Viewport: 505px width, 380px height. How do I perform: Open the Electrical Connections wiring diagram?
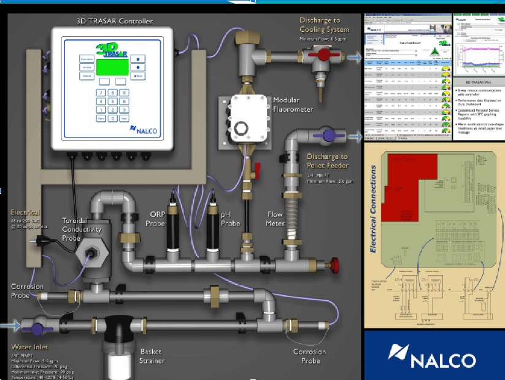click(x=434, y=236)
